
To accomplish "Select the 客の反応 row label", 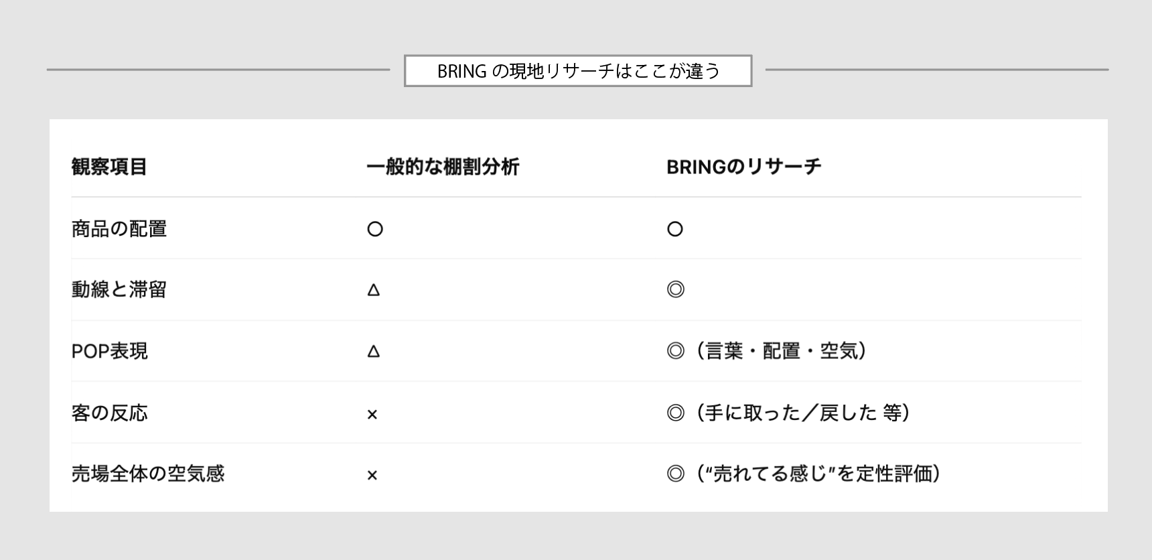I will click(x=110, y=413).
